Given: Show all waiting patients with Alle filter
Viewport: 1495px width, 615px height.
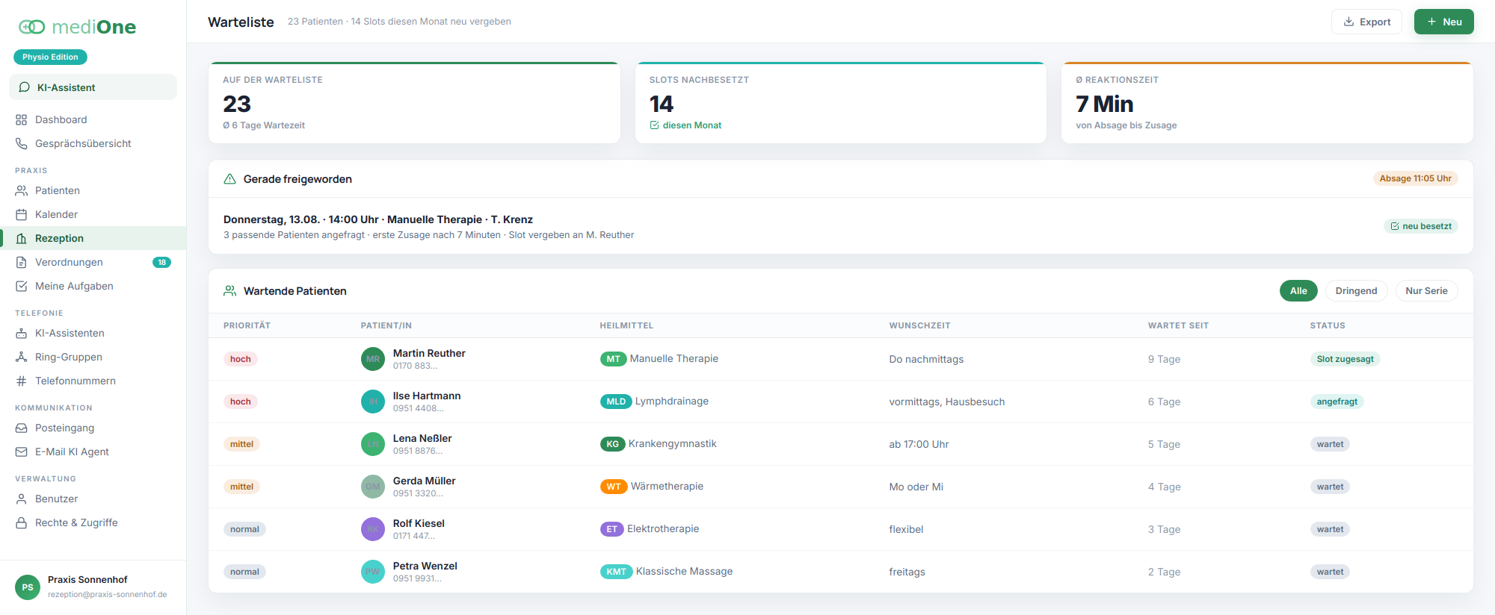Looking at the screenshot, I should 1298,291.
